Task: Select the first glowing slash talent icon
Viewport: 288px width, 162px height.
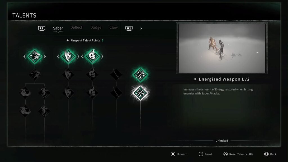Action: tap(35, 56)
